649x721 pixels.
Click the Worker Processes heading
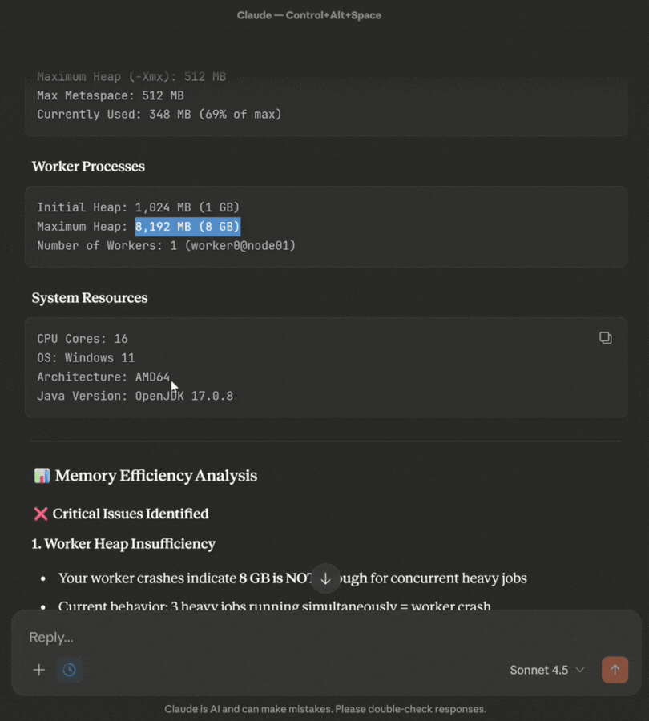(88, 167)
